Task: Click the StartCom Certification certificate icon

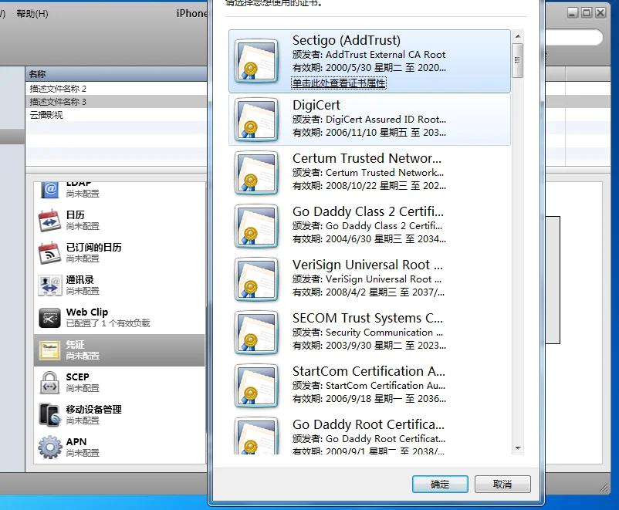Action: [x=256, y=386]
